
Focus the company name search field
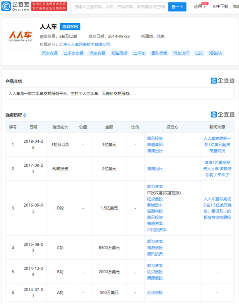(119, 7)
